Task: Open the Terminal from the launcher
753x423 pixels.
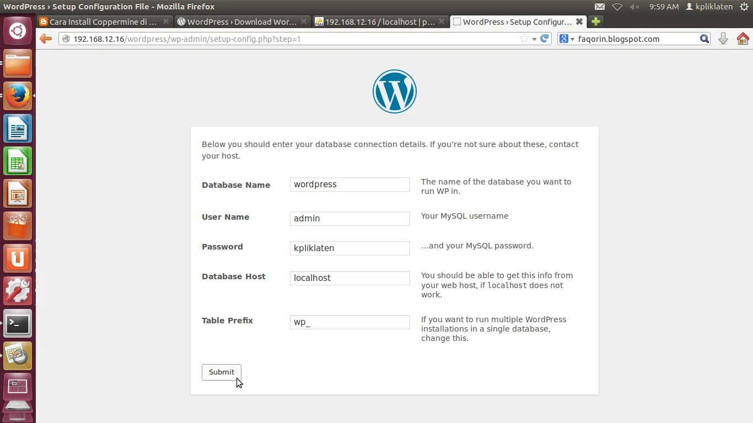Action: click(18, 324)
